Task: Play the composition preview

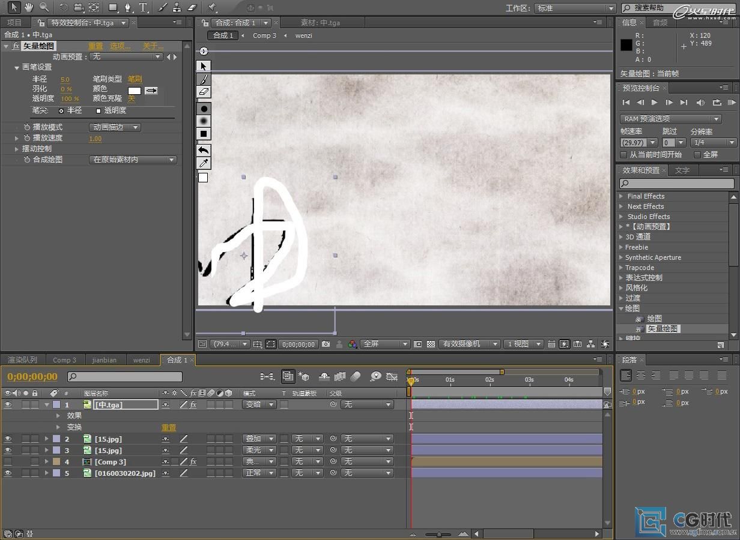Action: [655, 103]
